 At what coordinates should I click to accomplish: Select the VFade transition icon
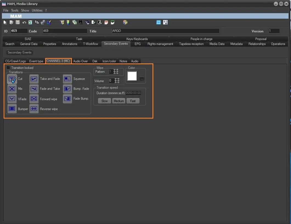pyautogui.click(x=12, y=99)
